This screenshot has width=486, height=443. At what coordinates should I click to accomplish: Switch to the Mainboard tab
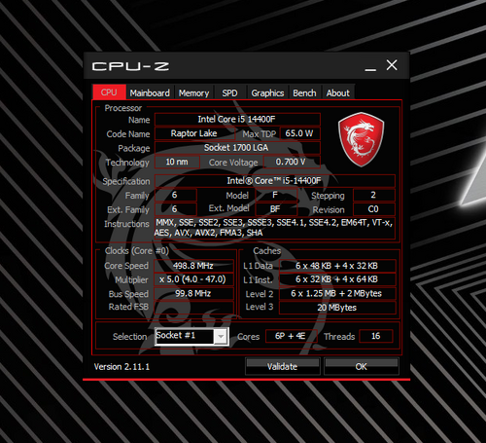[x=150, y=93]
